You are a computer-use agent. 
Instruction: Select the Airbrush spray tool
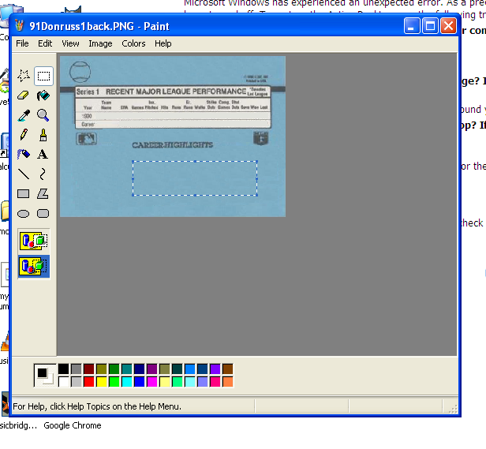click(24, 155)
